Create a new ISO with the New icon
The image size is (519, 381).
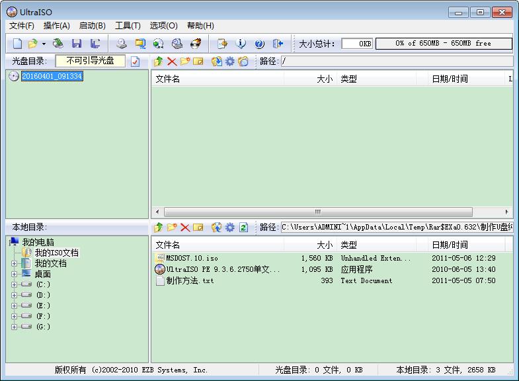click(18, 44)
